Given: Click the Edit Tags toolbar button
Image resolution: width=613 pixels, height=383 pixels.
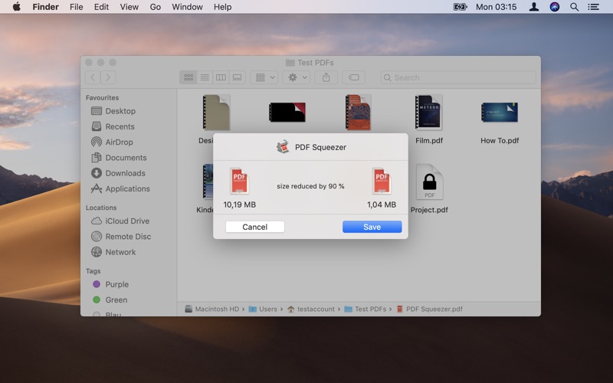Looking at the screenshot, I should coord(353,77).
